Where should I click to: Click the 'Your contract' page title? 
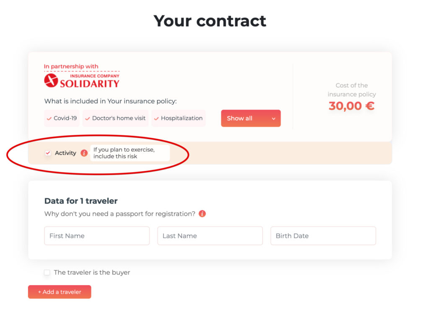click(210, 21)
